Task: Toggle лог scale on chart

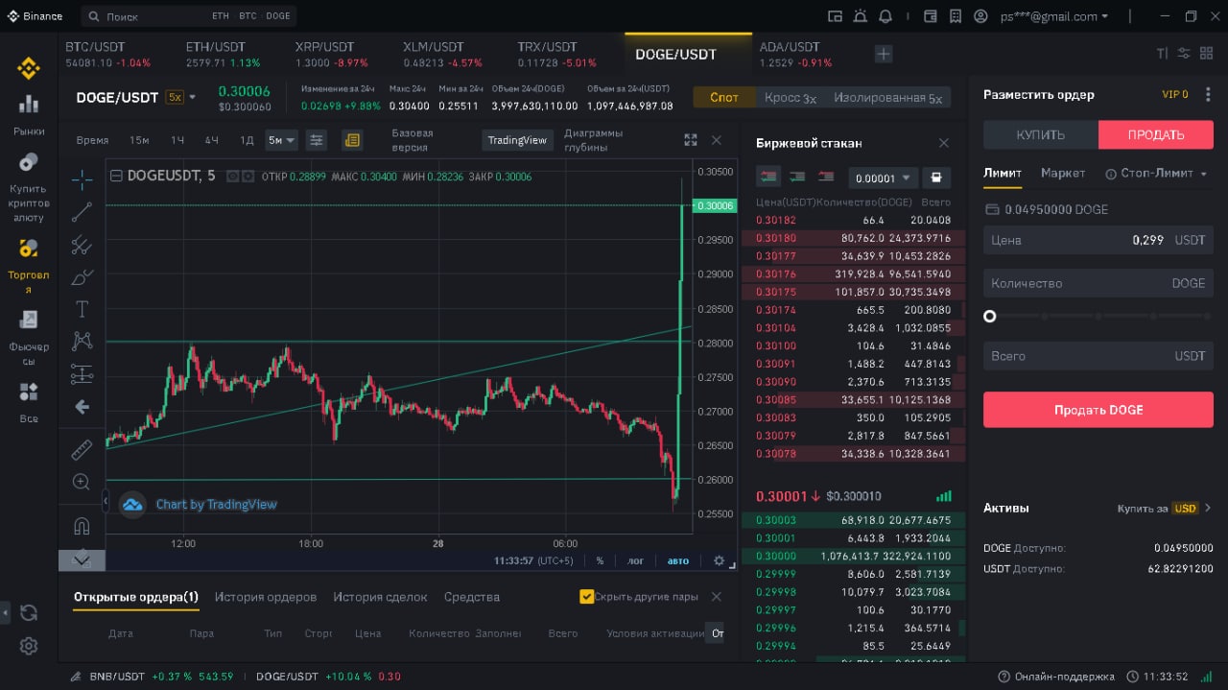Action: (635, 560)
